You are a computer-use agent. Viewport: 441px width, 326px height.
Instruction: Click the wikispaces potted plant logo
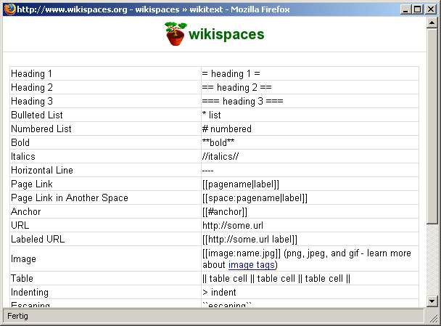pyautogui.click(x=176, y=34)
